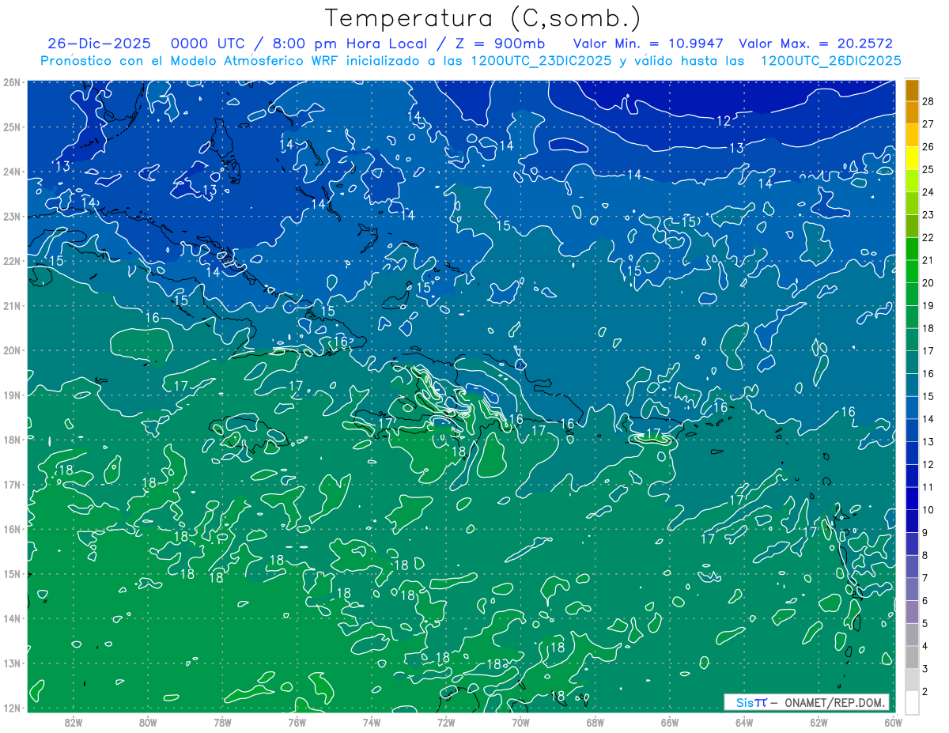Click the 2 label on color scale
The height and width of the screenshot is (733, 949).
pos(925,692)
